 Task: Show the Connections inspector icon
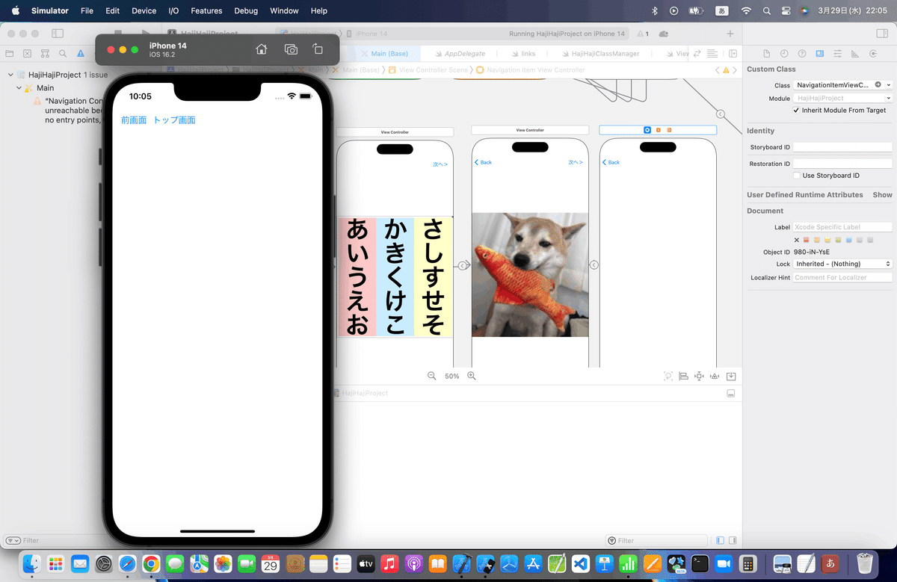click(x=873, y=54)
